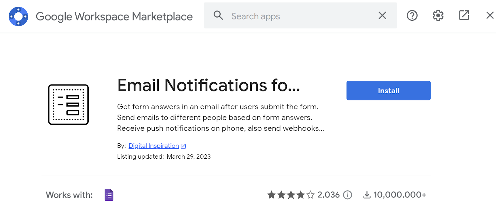Click the Email Notifications app icon
Viewport: 496px width, 220px height.
69,105
